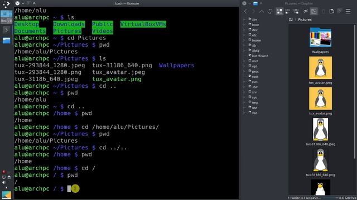Click the Dolphin window app icon in titlebar

pyautogui.click(x=255, y=3)
